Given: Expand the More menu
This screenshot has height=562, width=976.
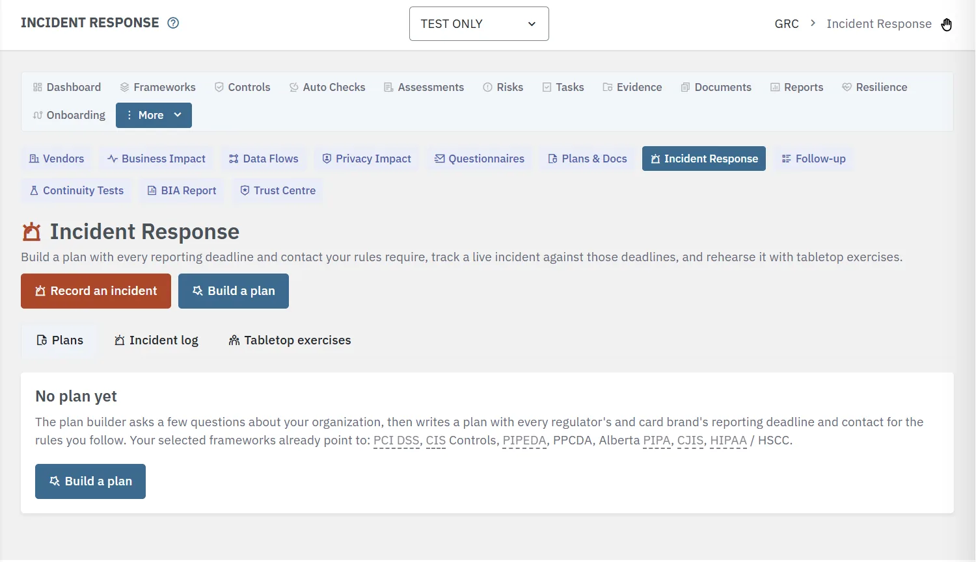Looking at the screenshot, I should [154, 115].
